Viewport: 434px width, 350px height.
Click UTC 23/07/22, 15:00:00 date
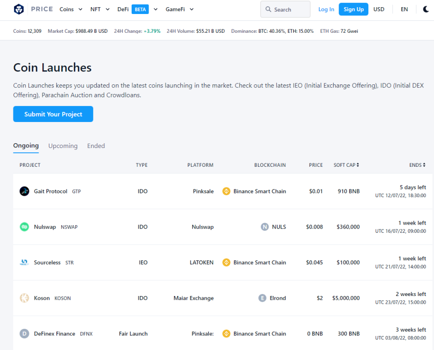[401, 302]
